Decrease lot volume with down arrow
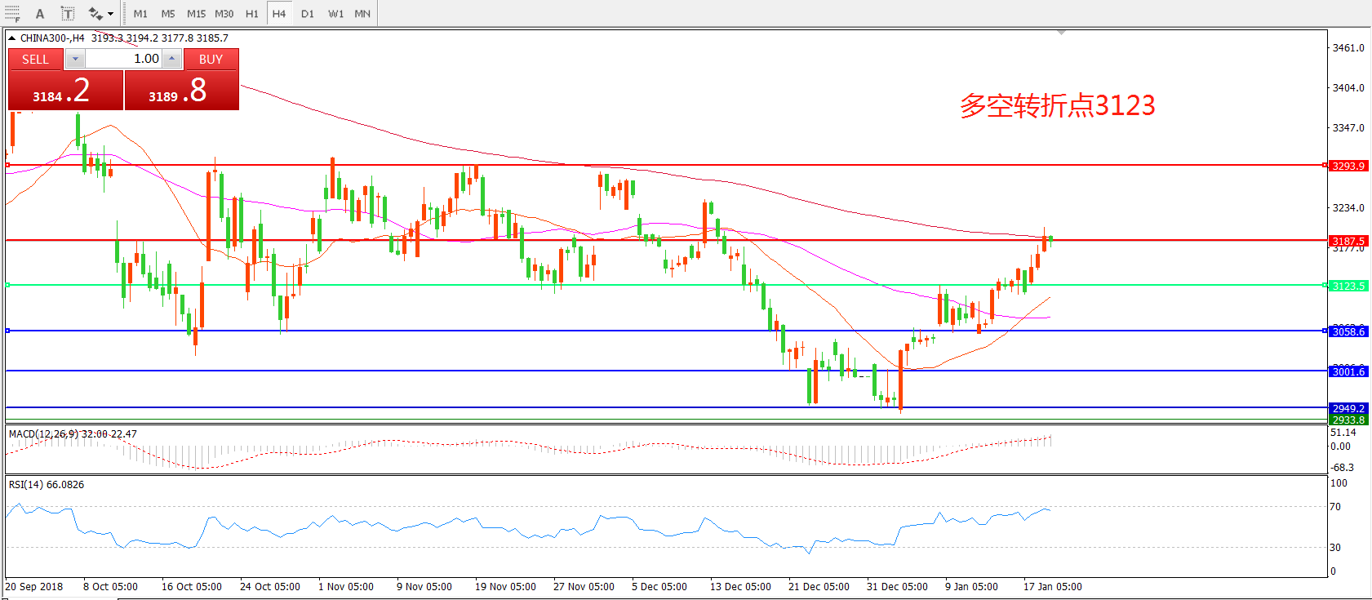This screenshot has width=1372, height=600. coord(75,59)
